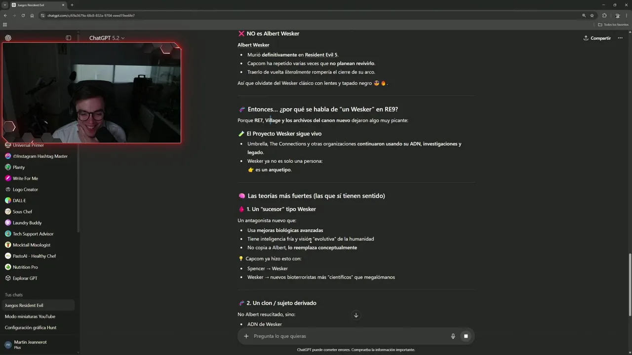The image size is (632, 355).
Task: Close the Juegos Resident Evil tab
Action: coord(63,5)
